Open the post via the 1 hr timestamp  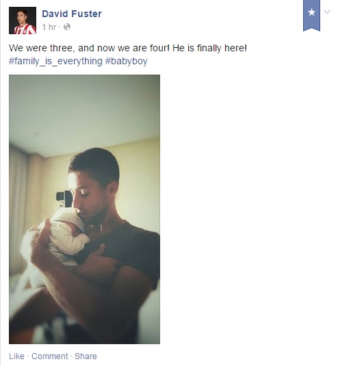(x=49, y=27)
